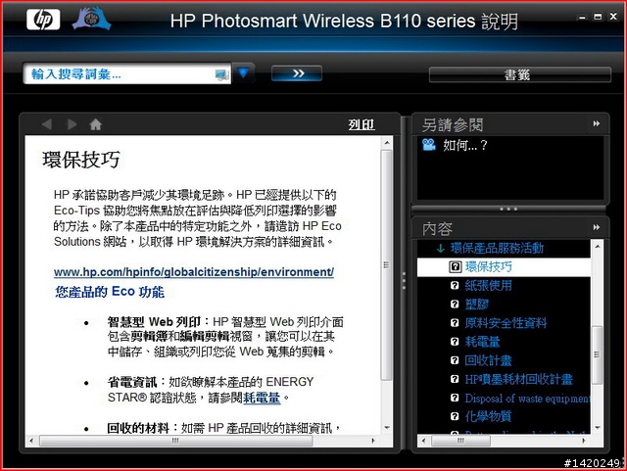The width and height of the screenshot is (627, 471).
Task: Click the question icon beside 塑膠
Action: (x=455, y=304)
